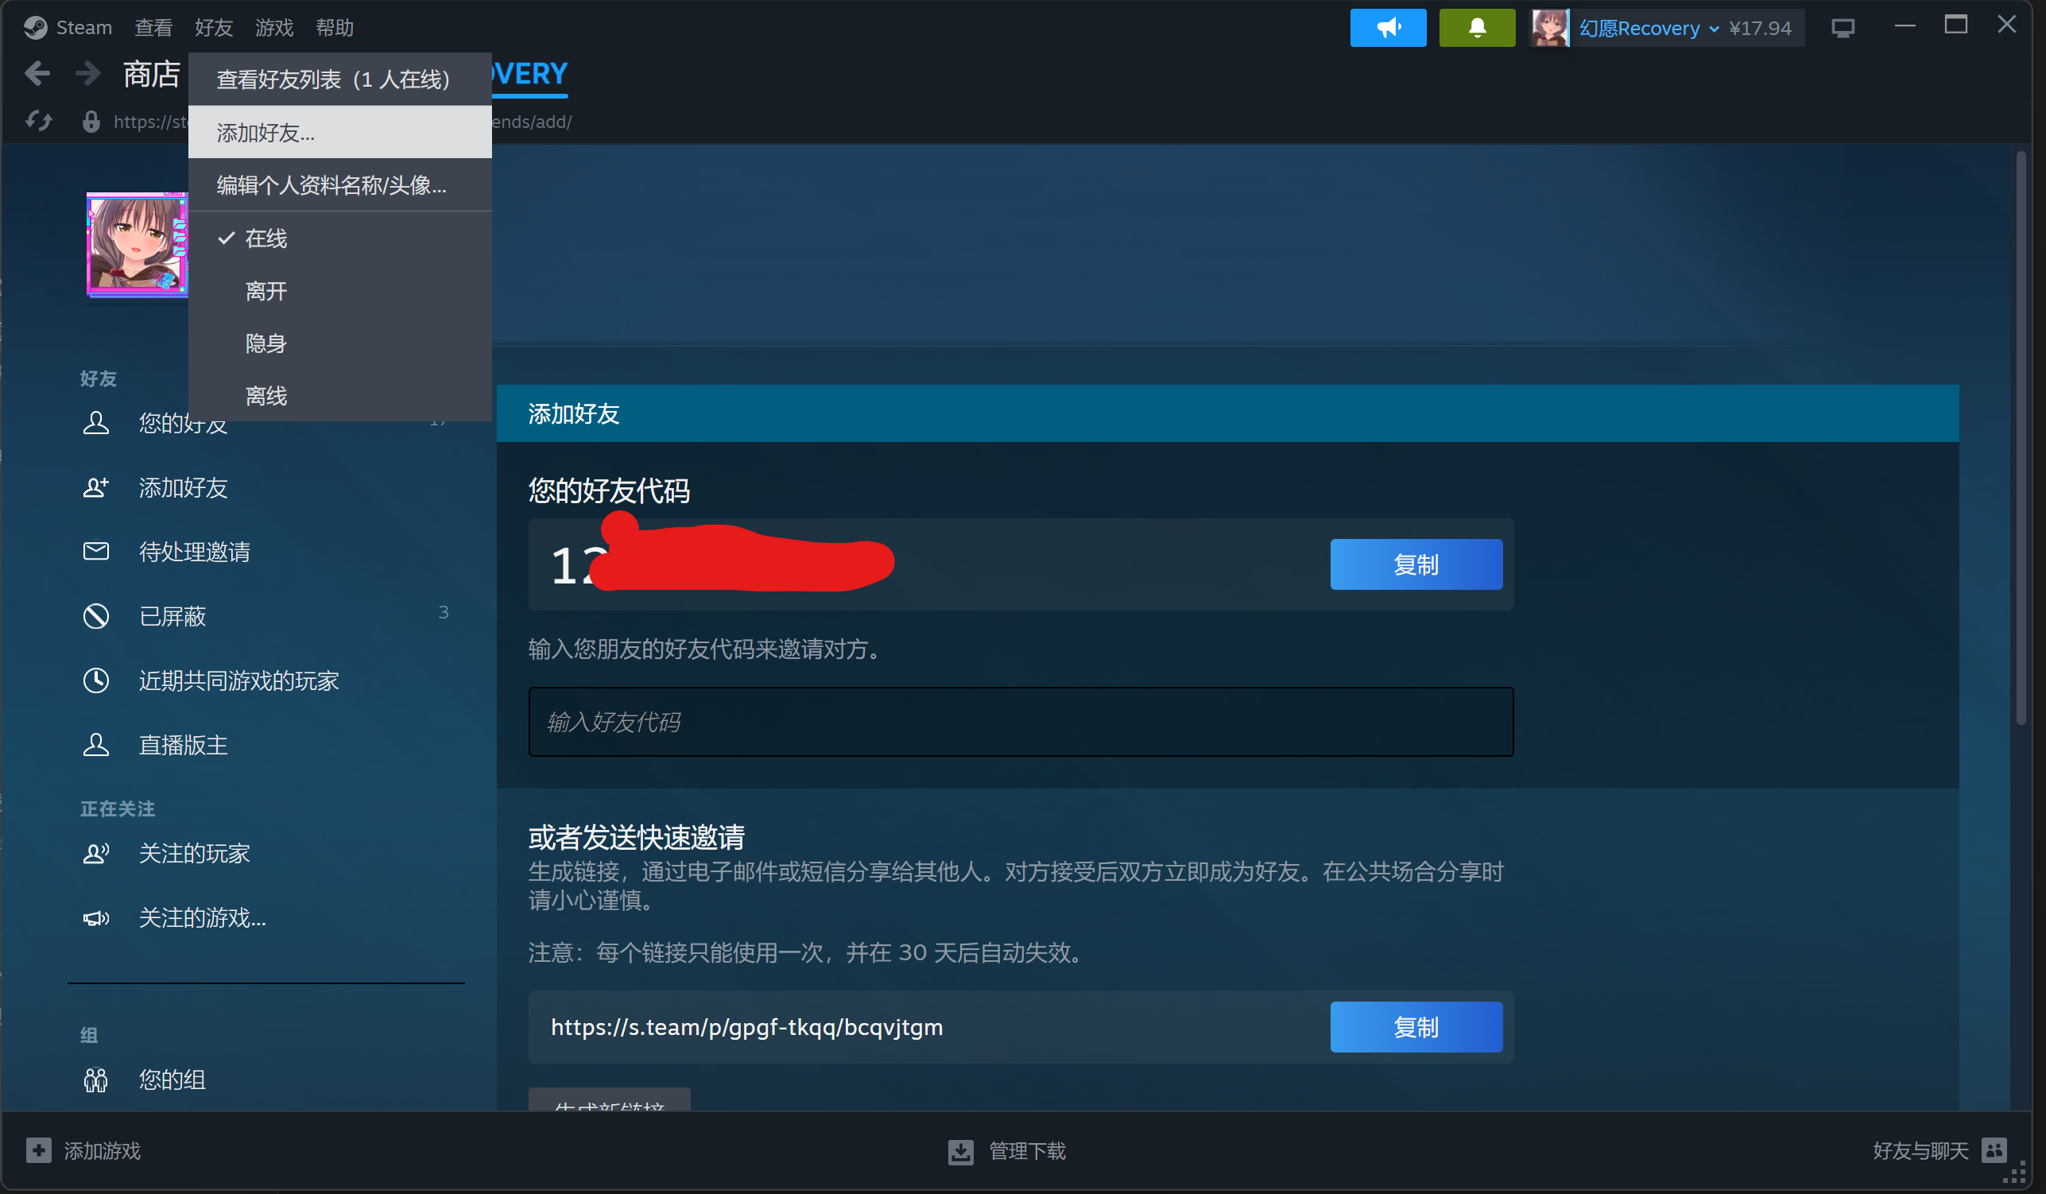
Task: Select 添加好友... in the friends menu
Action: click(x=265, y=133)
